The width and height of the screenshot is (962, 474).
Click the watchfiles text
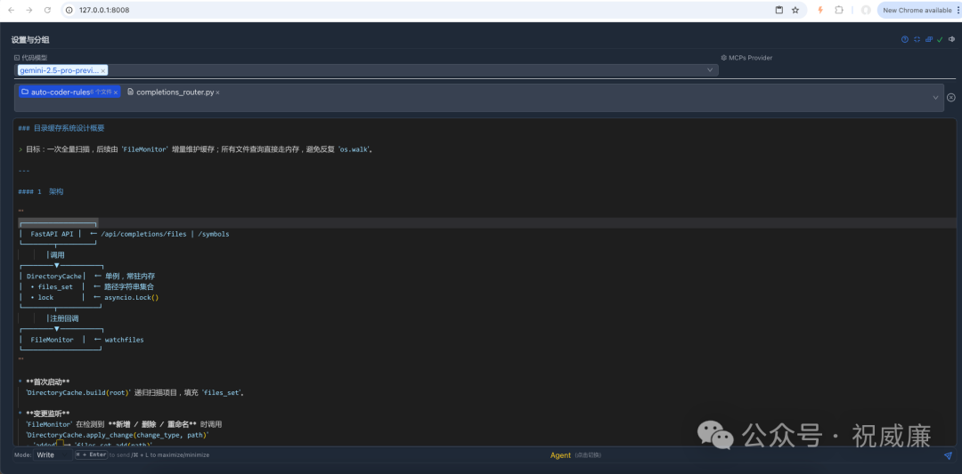[x=124, y=340]
